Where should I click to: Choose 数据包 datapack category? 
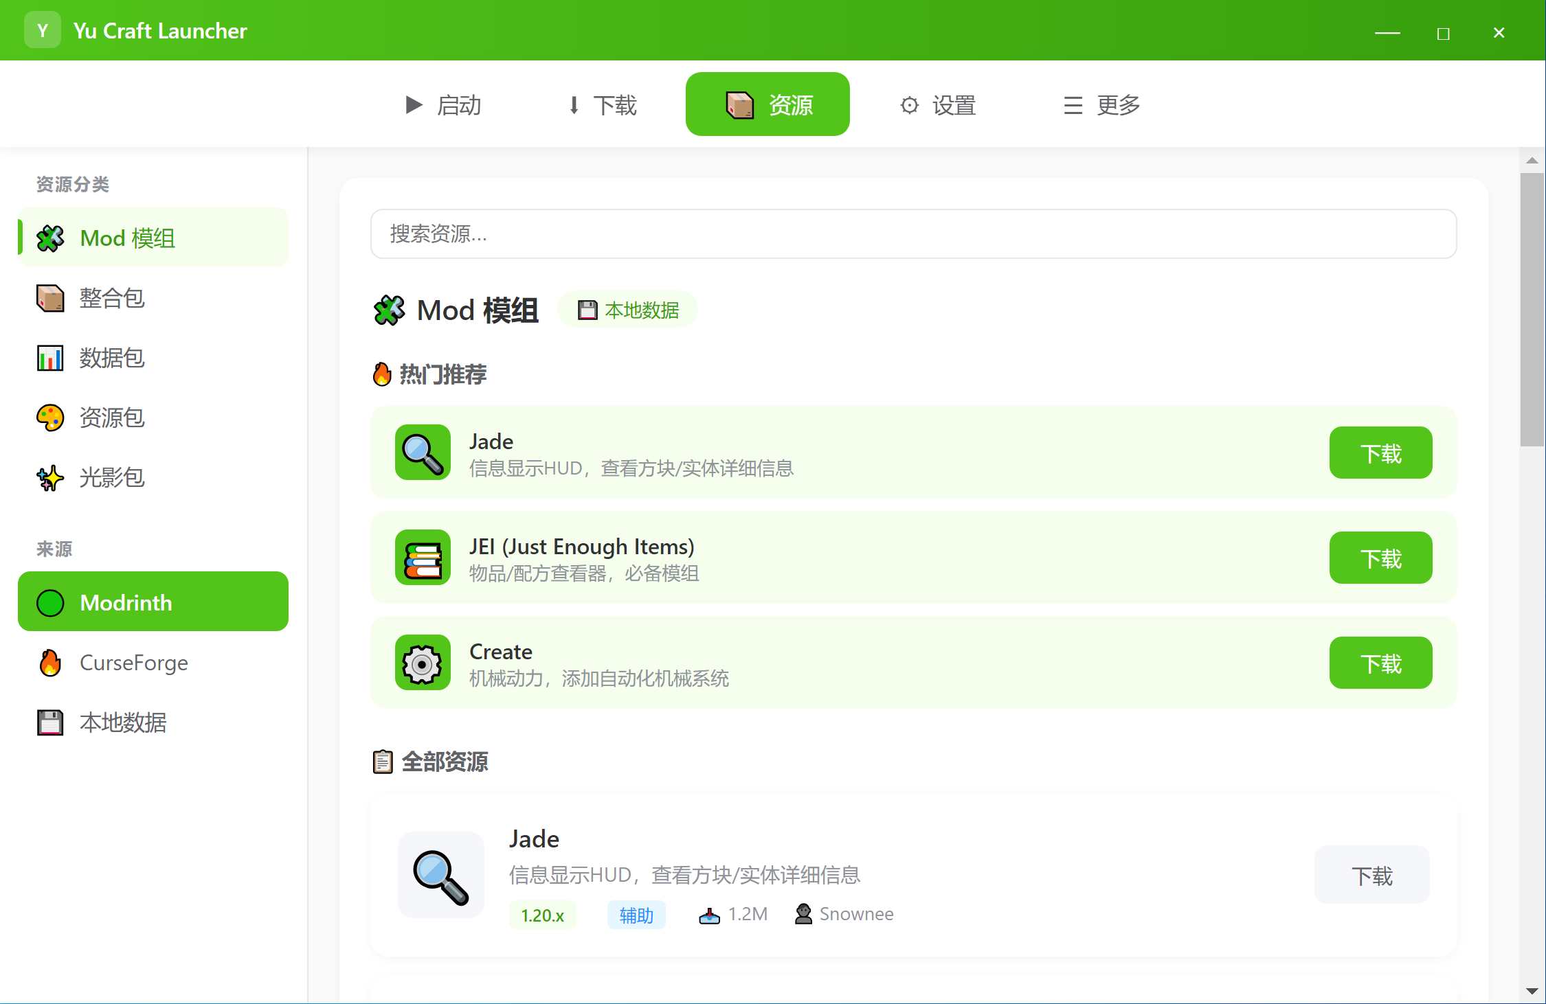[x=153, y=357]
